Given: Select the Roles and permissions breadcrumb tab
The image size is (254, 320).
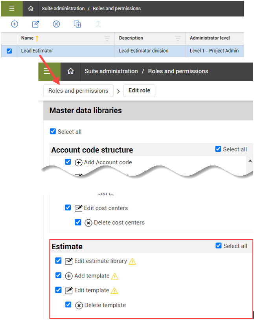Looking at the screenshot, I should [78, 90].
